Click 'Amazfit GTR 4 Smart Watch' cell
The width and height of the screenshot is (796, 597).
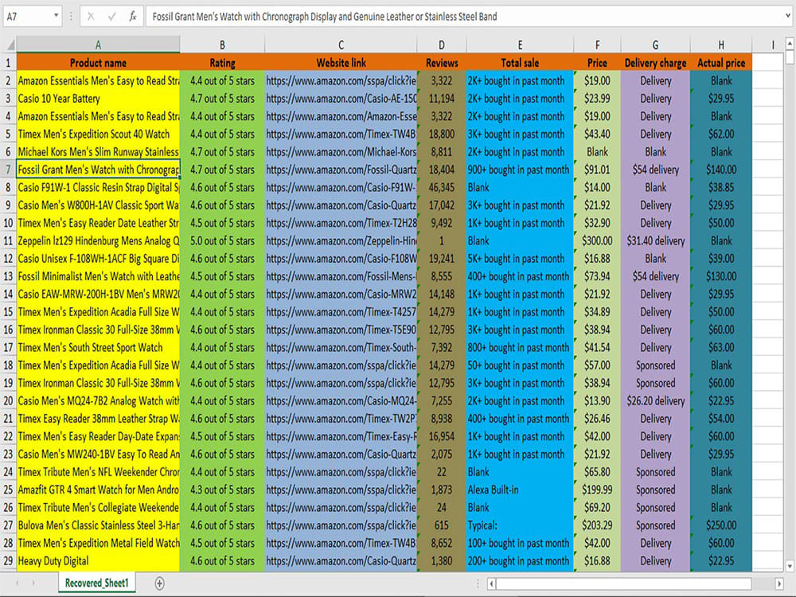coord(98,490)
